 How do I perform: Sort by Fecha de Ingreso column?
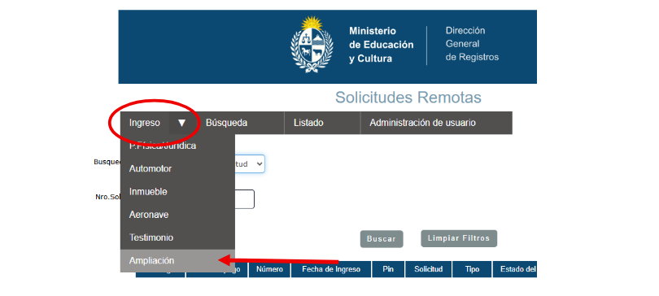point(331,269)
